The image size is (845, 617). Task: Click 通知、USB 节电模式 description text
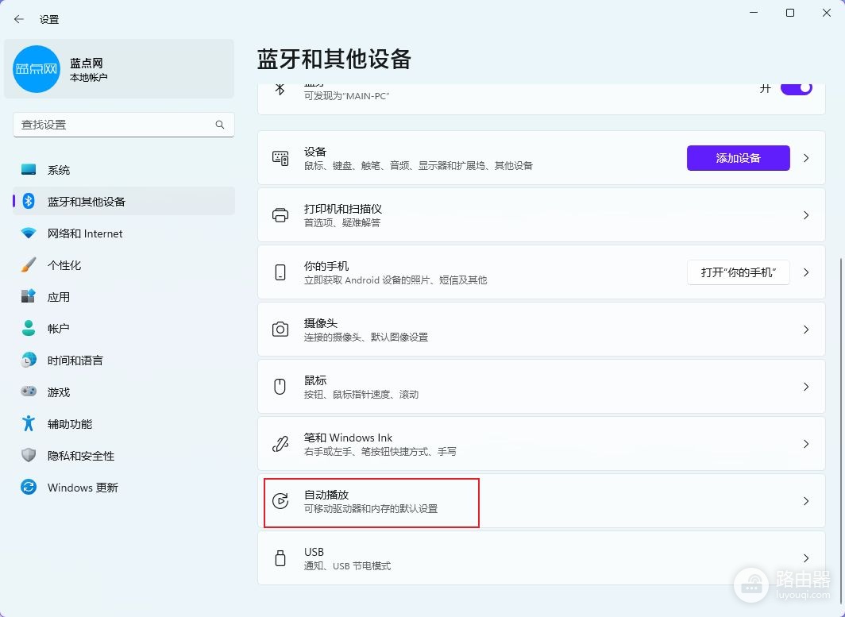[x=347, y=566]
